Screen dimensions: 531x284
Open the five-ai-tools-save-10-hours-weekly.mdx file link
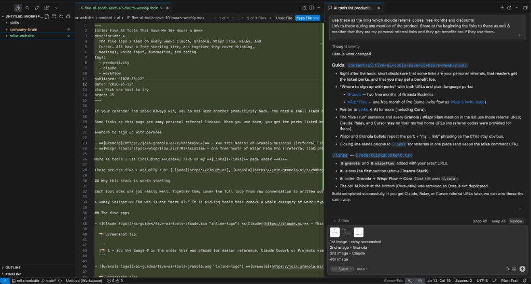coord(407,65)
